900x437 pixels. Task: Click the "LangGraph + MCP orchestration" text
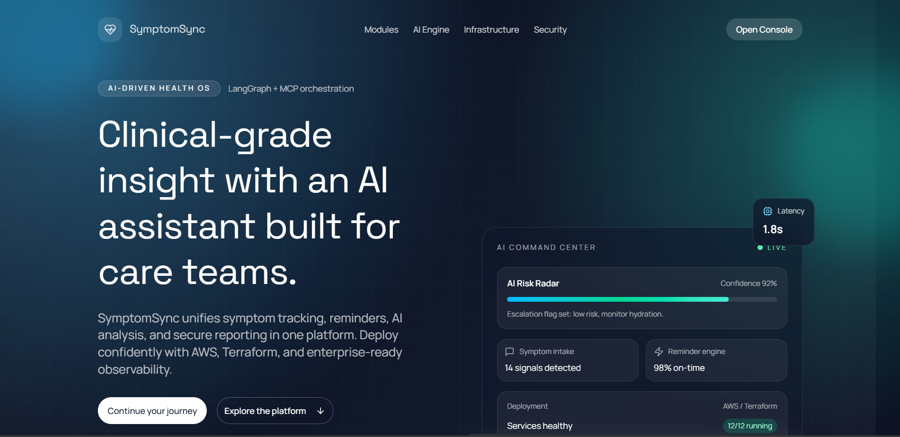[291, 89]
